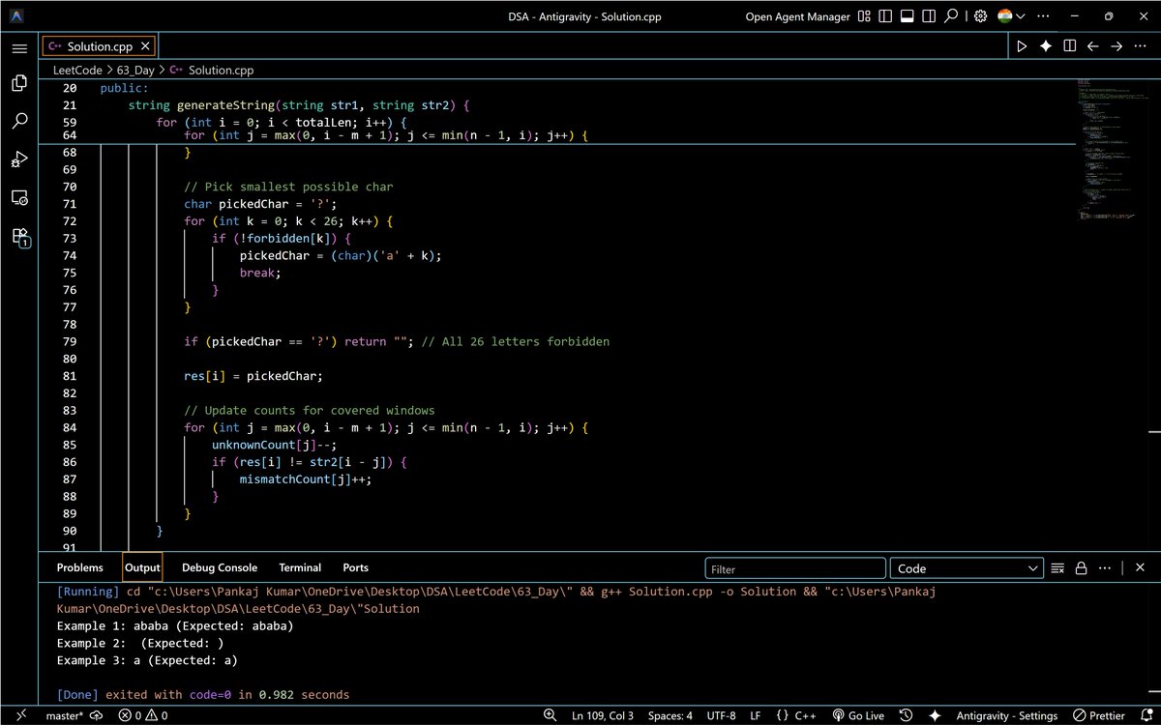Click the 63_Day breadcrumb
The height and width of the screenshot is (725, 1161).
[x=136, y=70]
